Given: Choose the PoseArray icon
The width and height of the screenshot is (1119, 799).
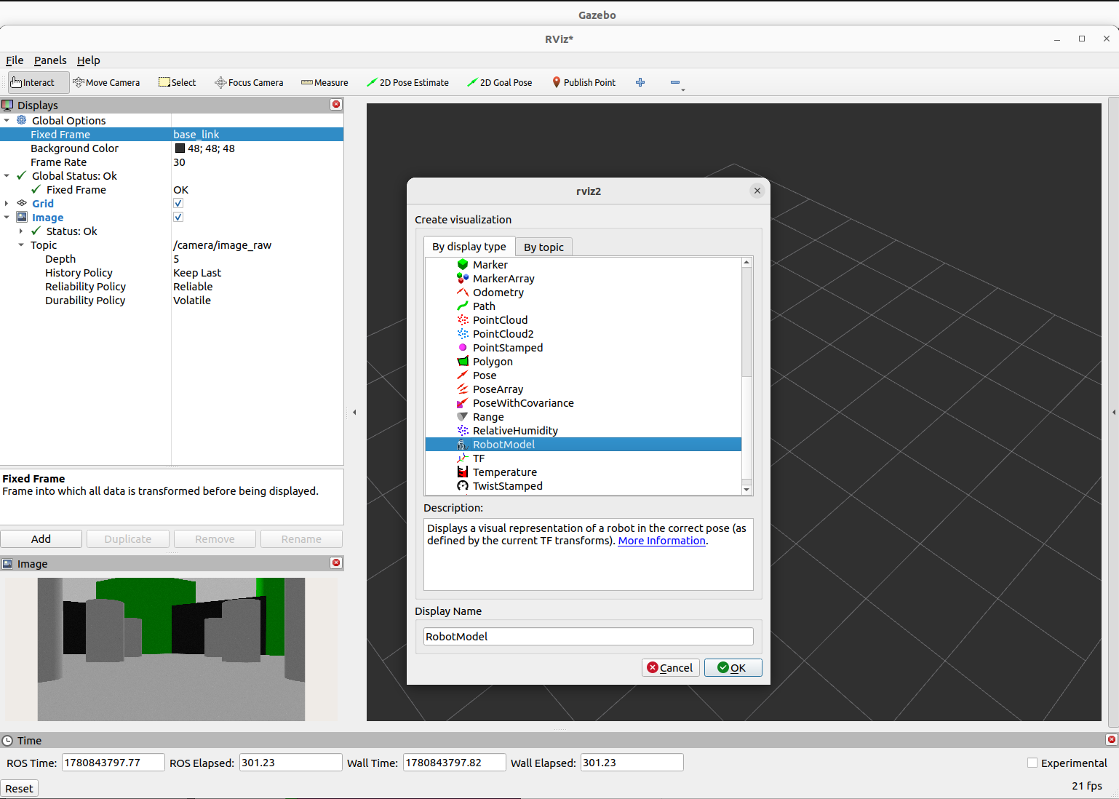Looking at the screenshot, I should tap(463, 389).
